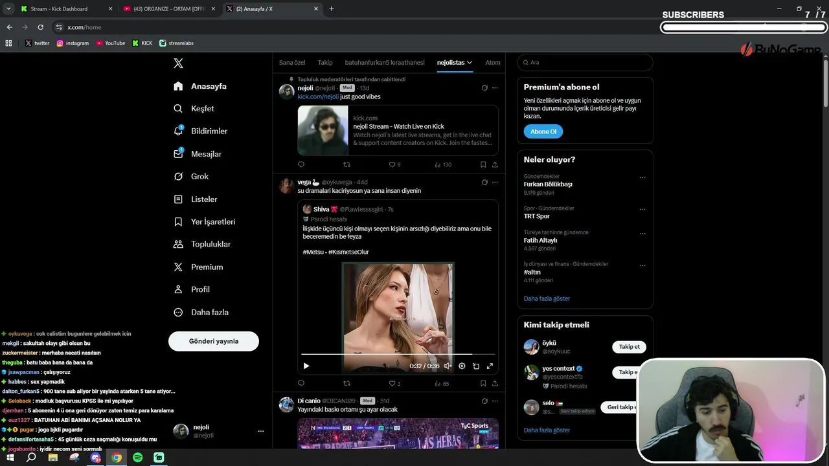The image size is (829, 466).
Task: Open options for Furkan Bölükbaşı trend
Action: pos(642,177)
